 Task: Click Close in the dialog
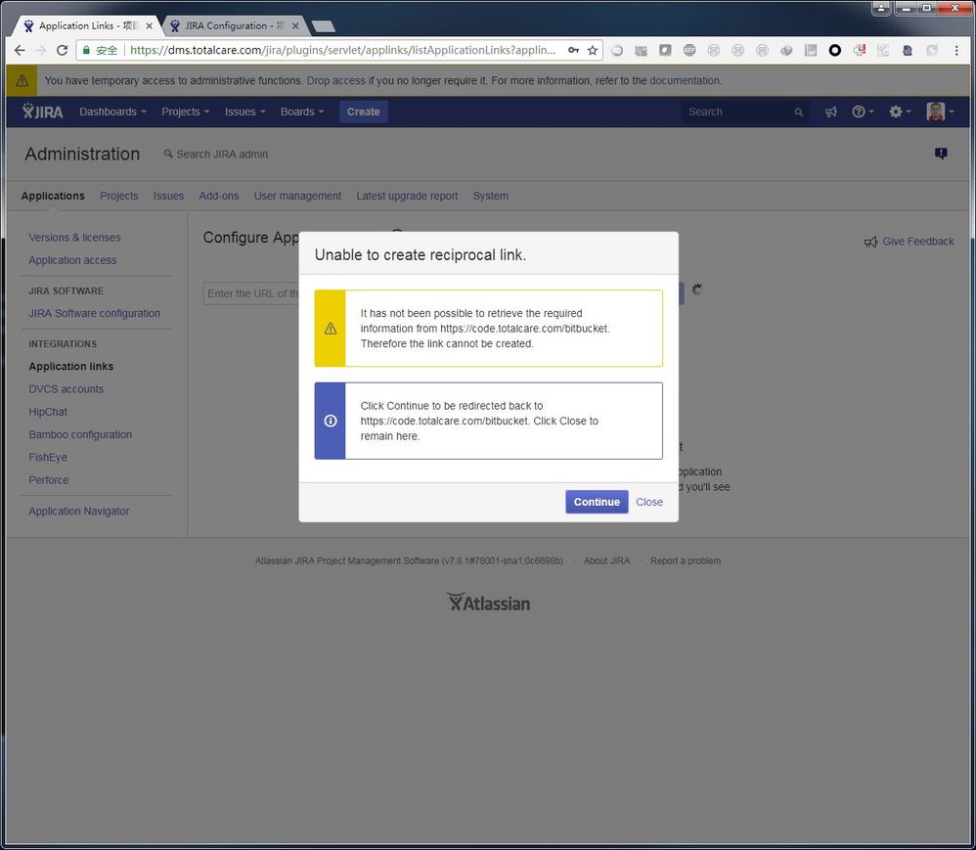[649, 502]
